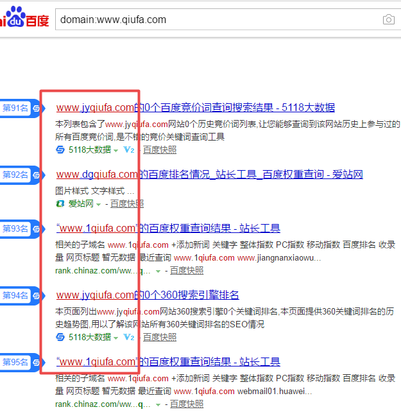Expand dropdown arrow beside 爱站网
401x414 pixels.
pos(98,205)
